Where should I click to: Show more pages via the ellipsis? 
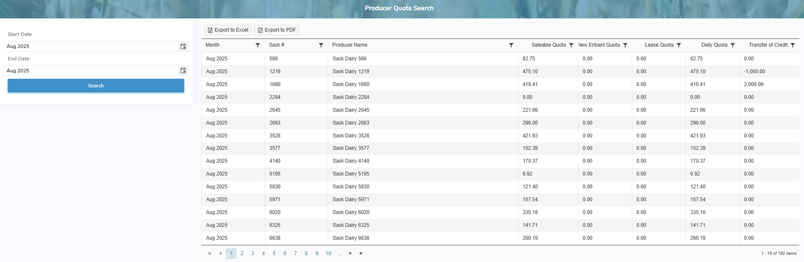339,253
